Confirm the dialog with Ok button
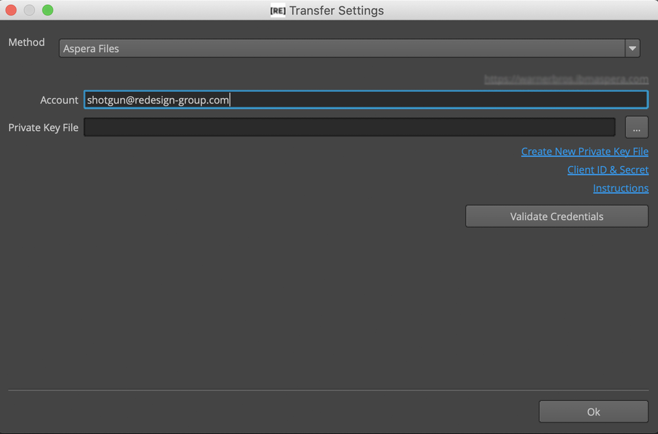Viewport: 658px width, 434px height. click(594, 412)
